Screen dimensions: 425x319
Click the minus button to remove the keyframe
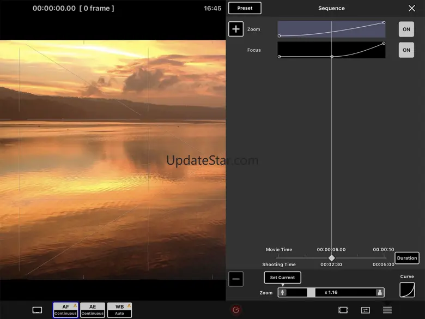(236, 279)
